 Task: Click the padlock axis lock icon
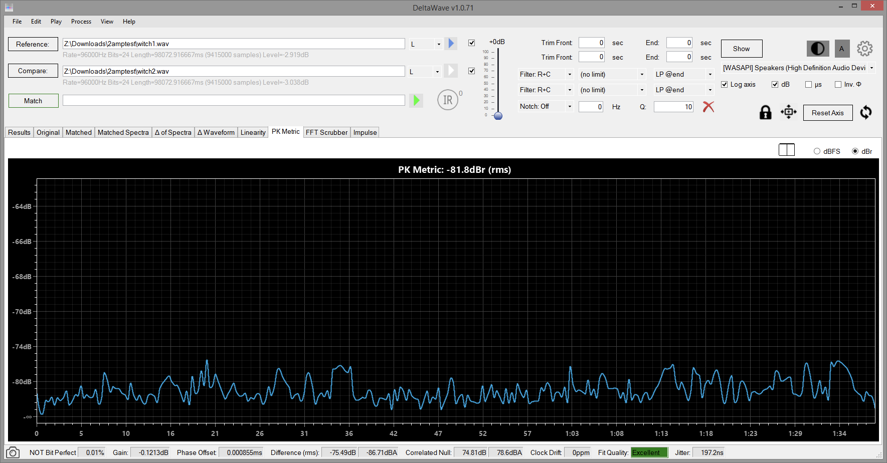[765, 112]
